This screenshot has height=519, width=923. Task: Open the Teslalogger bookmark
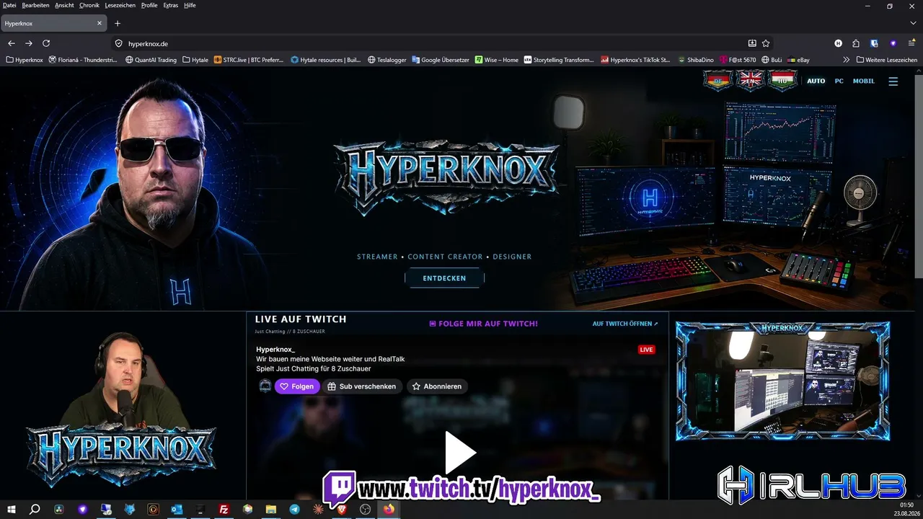pyautogui.click(x=387, y=60)
